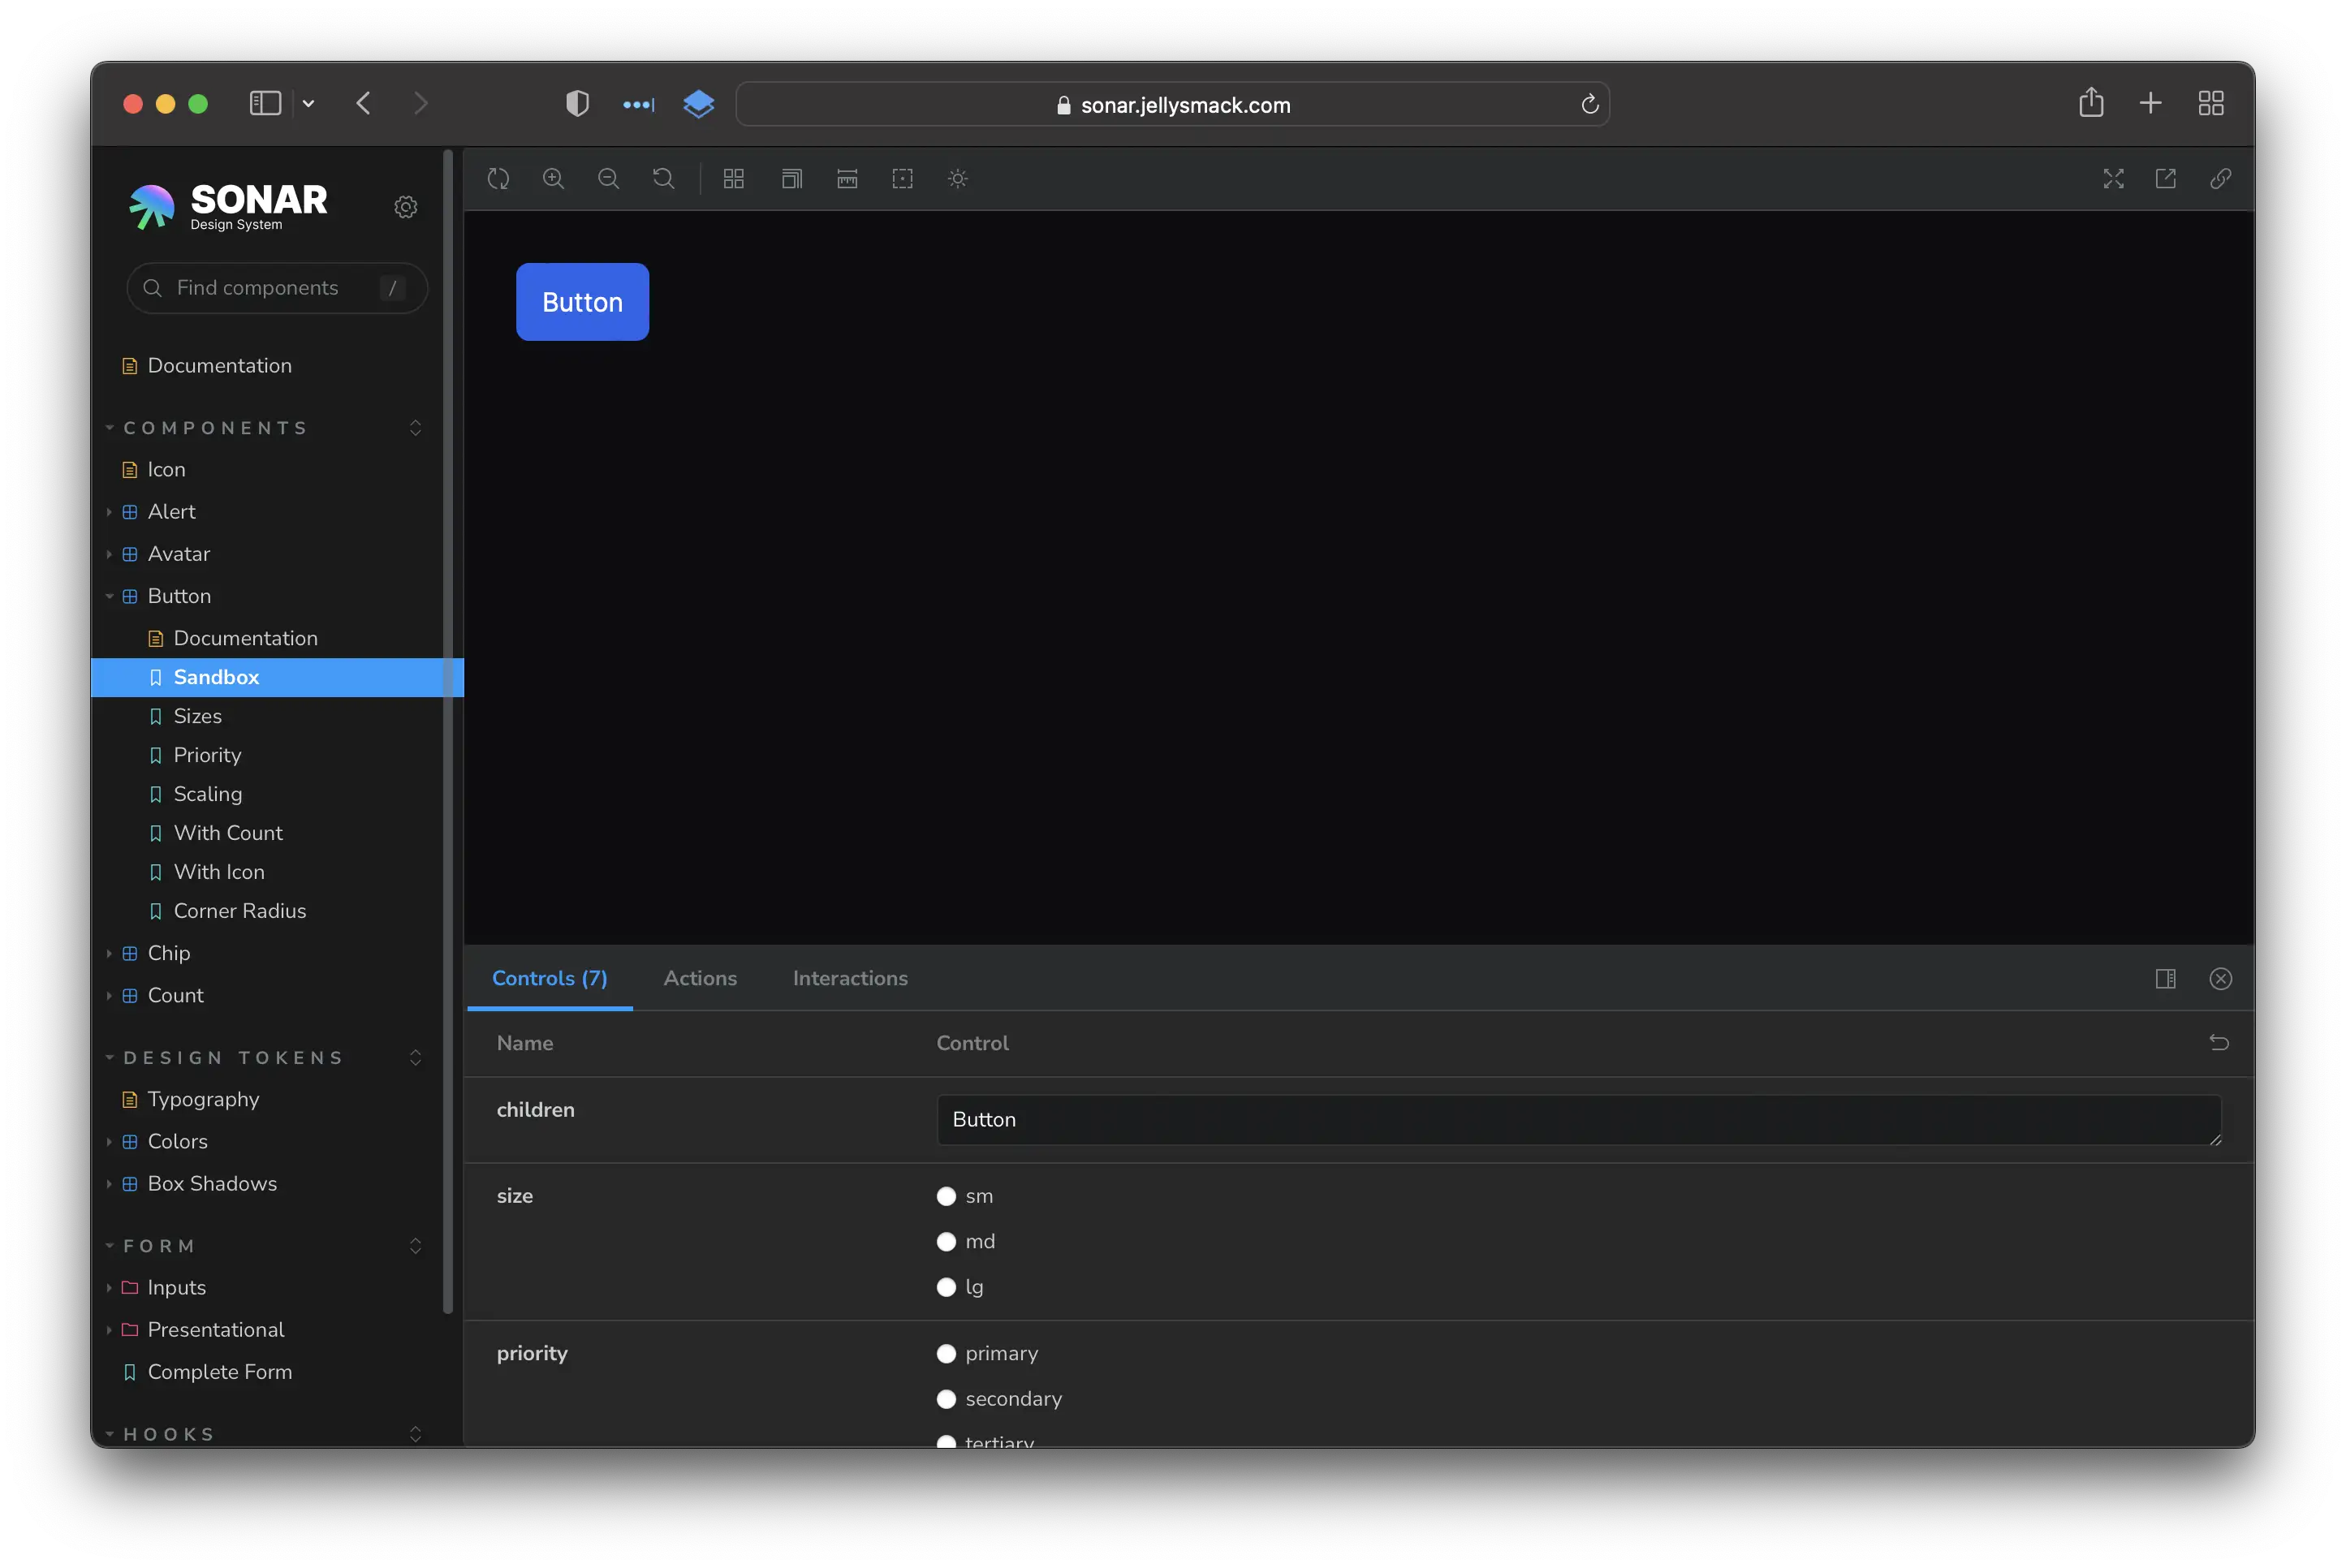Expand the Count component

point(109,996)
